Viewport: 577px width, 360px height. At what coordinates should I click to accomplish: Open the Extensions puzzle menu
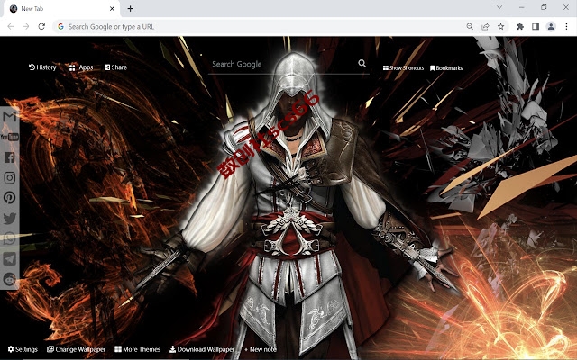tap(520, 26)
